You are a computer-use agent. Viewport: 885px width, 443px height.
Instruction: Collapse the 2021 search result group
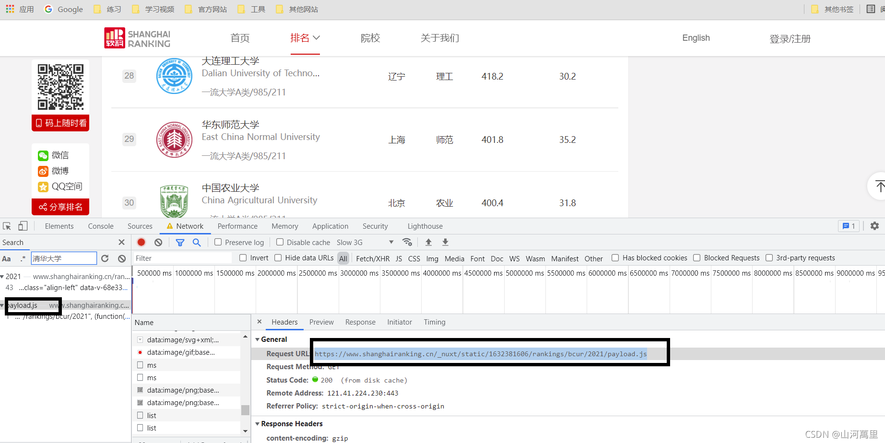[2, 277]
